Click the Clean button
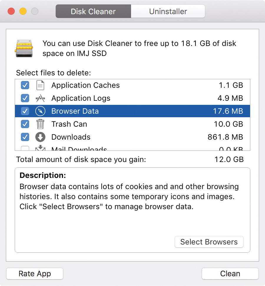The image size is (265, 286). 230,274
